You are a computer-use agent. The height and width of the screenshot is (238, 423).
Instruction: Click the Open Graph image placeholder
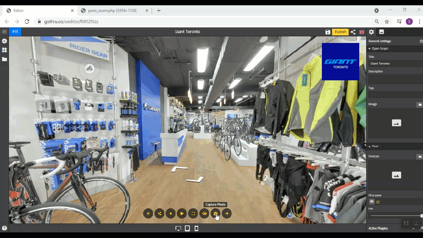click(x=396, y=123)
